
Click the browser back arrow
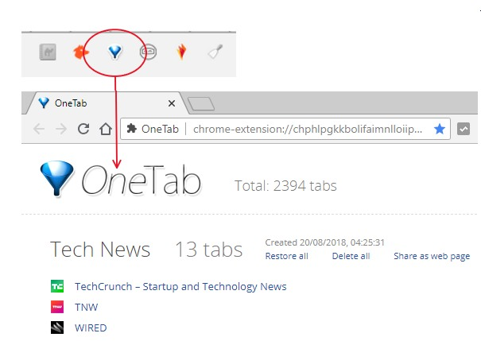click(x=39, y=129)
